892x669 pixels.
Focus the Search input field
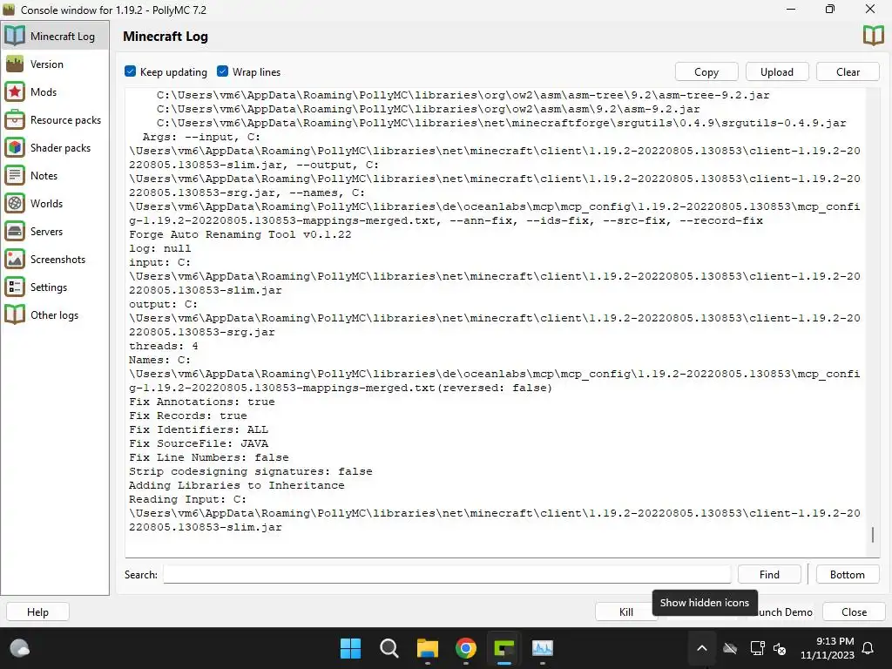[447, 575]
